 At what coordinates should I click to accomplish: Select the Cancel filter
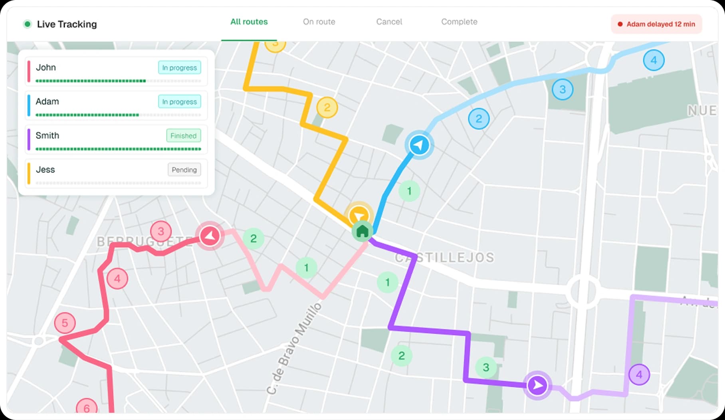[389, 22]
